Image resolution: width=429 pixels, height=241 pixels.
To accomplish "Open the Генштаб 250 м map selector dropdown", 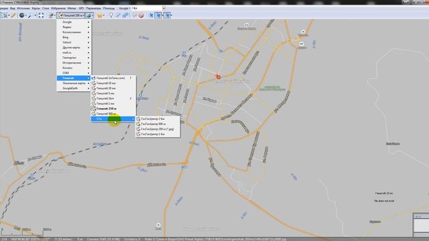I will tap(71, 15).
